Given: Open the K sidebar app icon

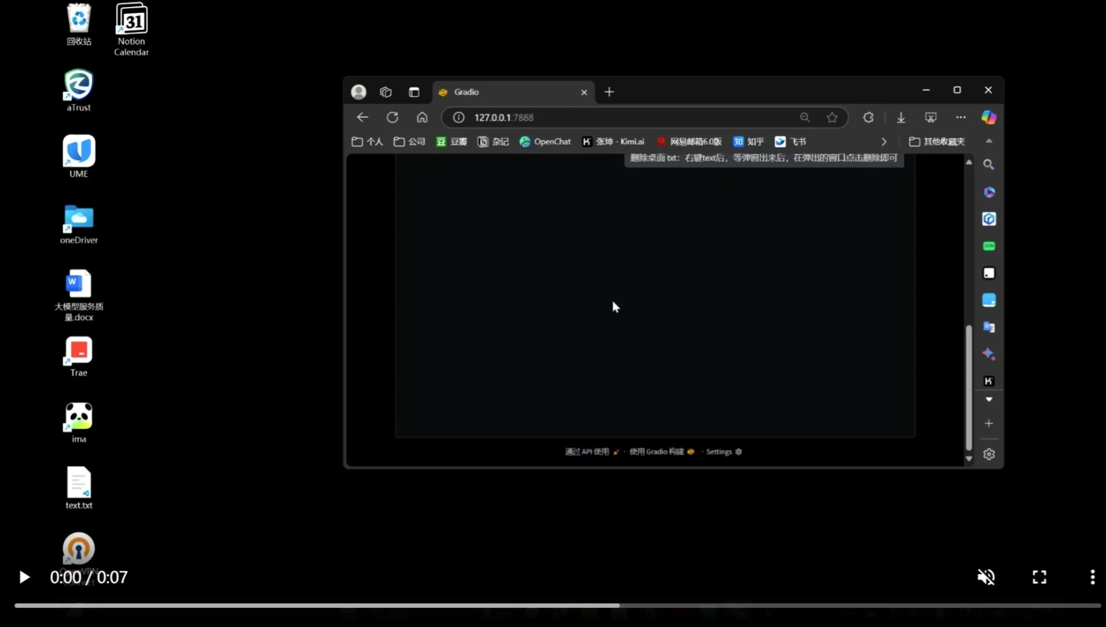Looking at the screenshot, I should click(x=988, y=381).
